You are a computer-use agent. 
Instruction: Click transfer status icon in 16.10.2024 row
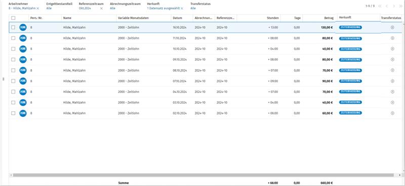pyautogui.click(x=392, y=27)
